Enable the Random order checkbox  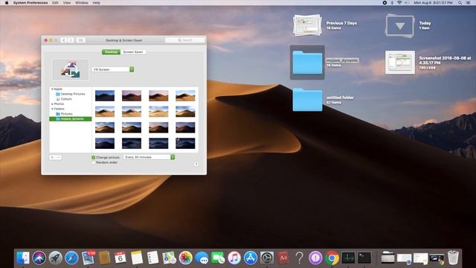pos(94,162)
